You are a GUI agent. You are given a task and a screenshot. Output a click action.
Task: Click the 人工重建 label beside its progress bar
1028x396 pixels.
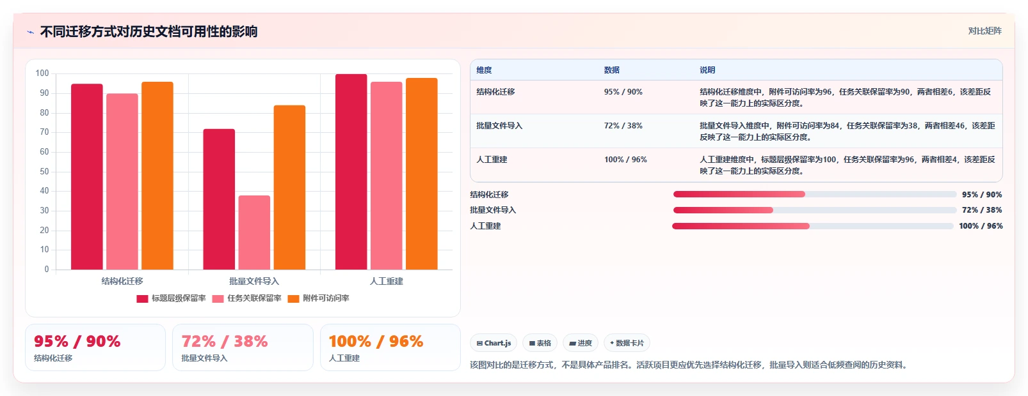[485, 226]
